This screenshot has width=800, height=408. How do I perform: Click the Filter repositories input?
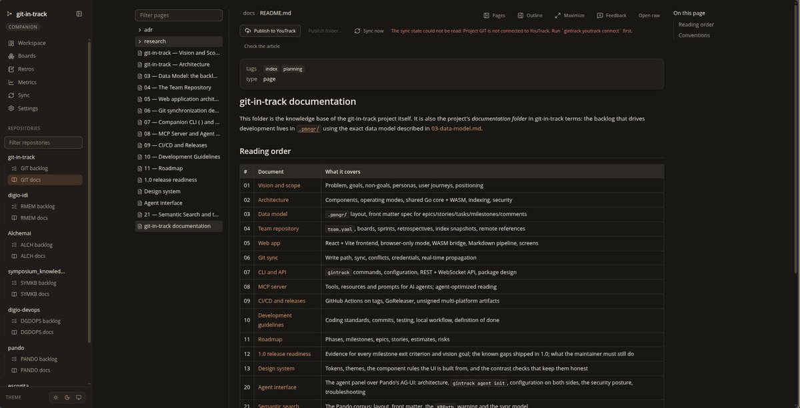(43, 143)
